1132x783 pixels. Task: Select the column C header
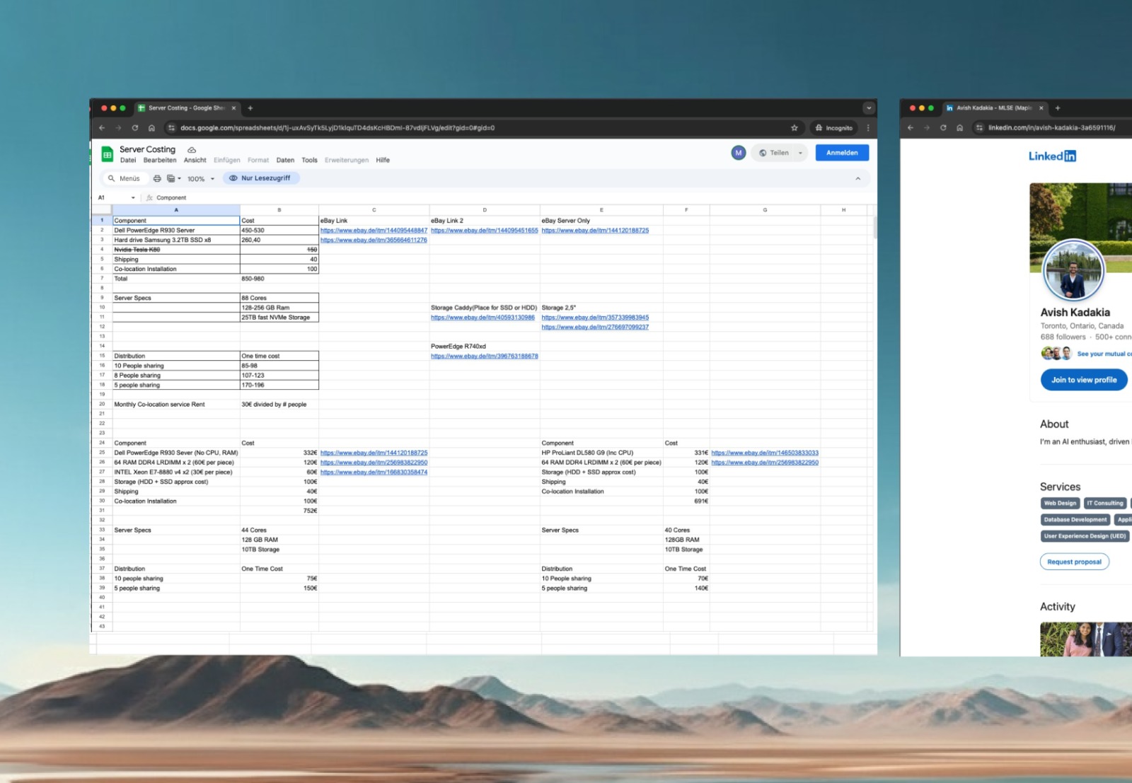tap(374, 210)
